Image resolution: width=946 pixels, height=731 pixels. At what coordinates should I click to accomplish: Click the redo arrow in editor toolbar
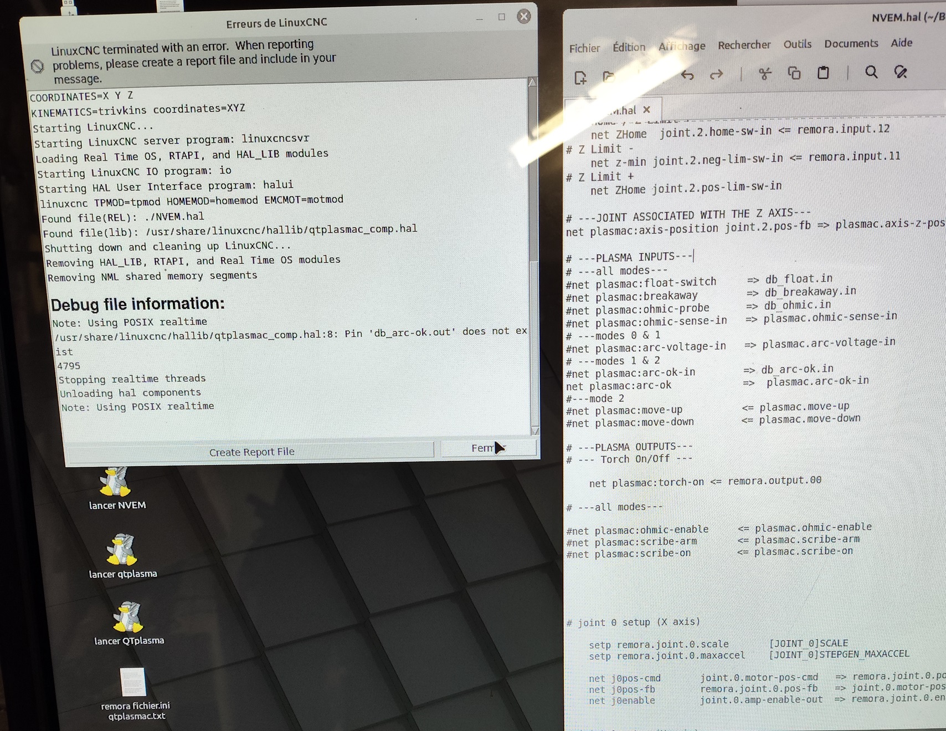(716, 74)
